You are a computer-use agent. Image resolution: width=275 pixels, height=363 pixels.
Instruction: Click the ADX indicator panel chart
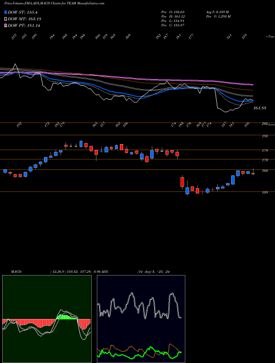[141, 319]
